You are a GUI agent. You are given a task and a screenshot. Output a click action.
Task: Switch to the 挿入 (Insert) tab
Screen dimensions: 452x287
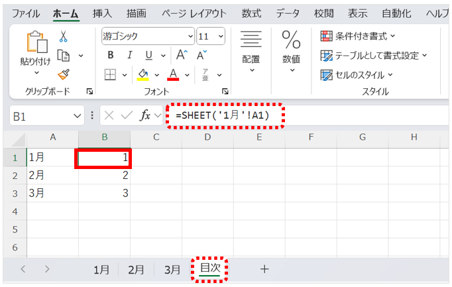point(102,13)
